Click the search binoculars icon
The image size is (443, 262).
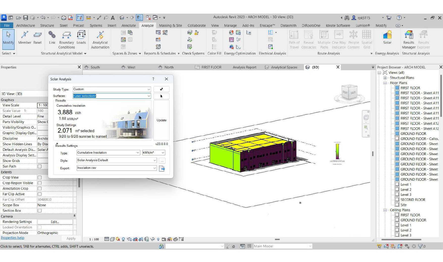click(x=347, y=18)
